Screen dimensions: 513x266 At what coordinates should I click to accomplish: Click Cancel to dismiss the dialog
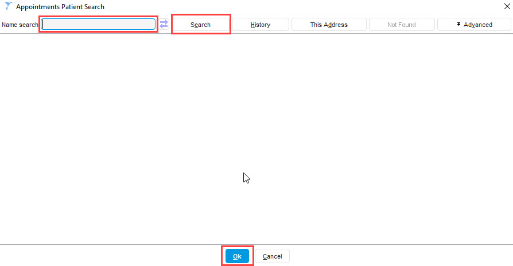(272, 256)
